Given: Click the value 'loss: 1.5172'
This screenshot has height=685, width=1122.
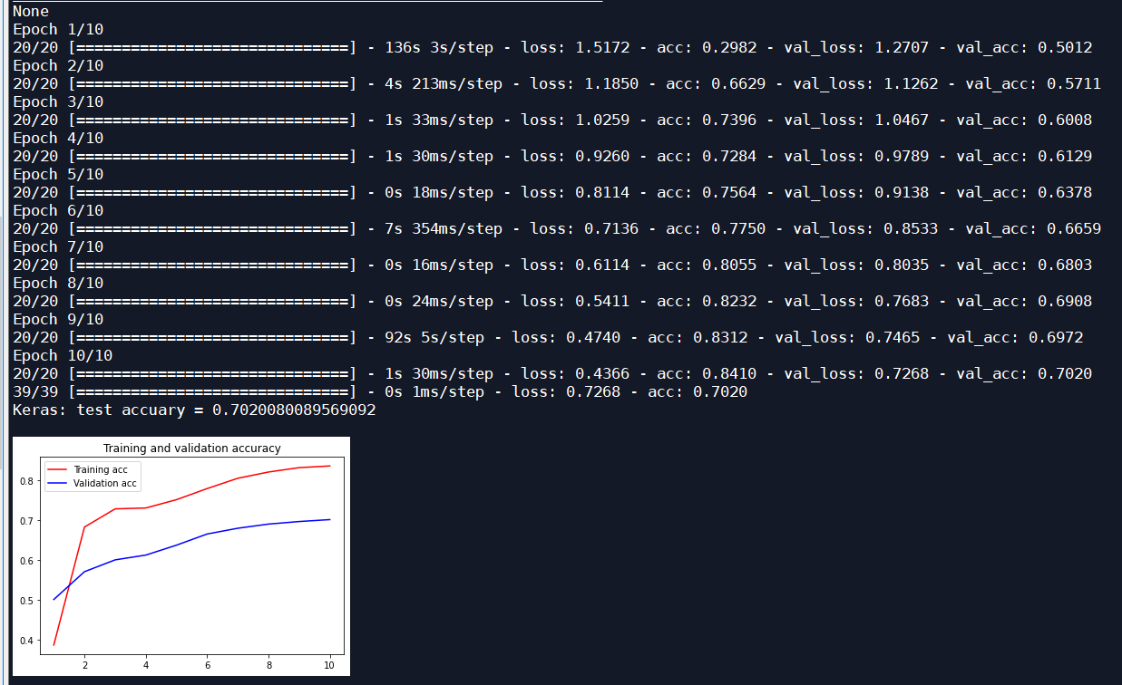Looking at the screenshot, I should tap(575, 47).
